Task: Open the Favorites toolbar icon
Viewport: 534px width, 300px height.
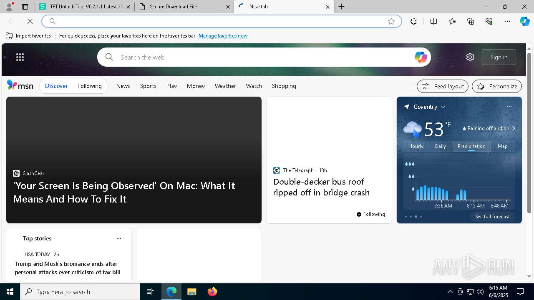Action: pos(452,21)
